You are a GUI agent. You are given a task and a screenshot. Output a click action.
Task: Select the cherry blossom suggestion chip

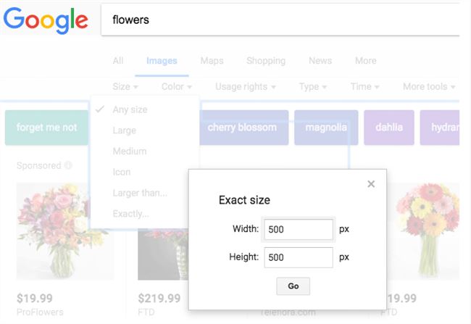242,128
